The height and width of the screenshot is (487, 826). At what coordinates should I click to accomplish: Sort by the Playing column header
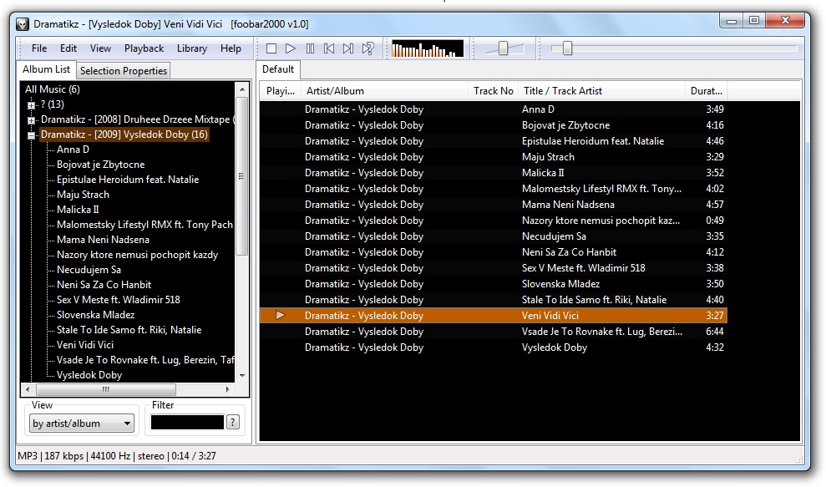coord(281,91)
